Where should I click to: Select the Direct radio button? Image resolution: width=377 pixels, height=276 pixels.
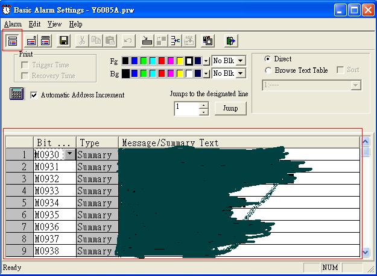point(268,59)
